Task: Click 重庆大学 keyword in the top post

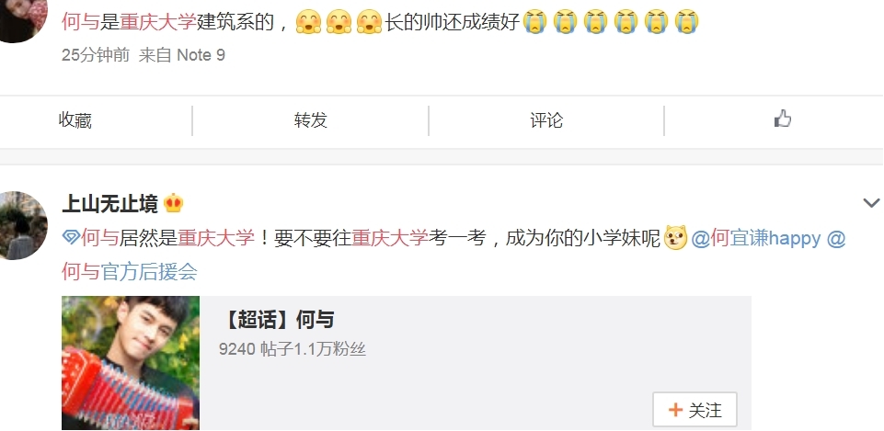Action: coord(158,23)
